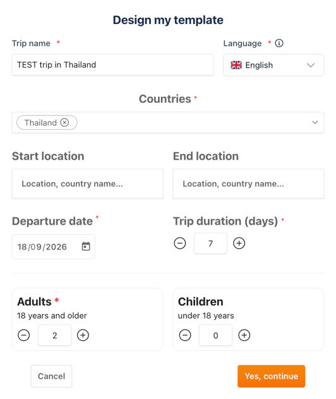Click the Cancel button
The height and width of the screenshot is (399, 336).
point(51,376)
